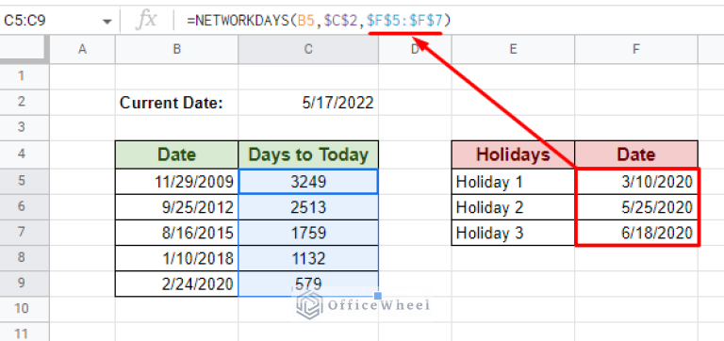Click the Holiday 2 cell
Screen dimensions: 724x341
click(x=513, y=207)
